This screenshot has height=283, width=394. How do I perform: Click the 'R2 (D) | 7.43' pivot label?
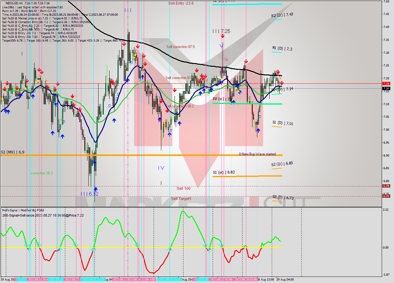point(282,15)
